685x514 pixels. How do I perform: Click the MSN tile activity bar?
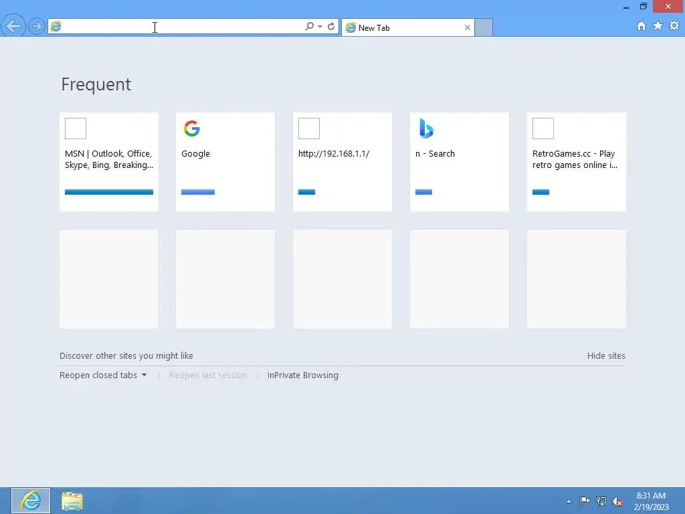[109, 192]
